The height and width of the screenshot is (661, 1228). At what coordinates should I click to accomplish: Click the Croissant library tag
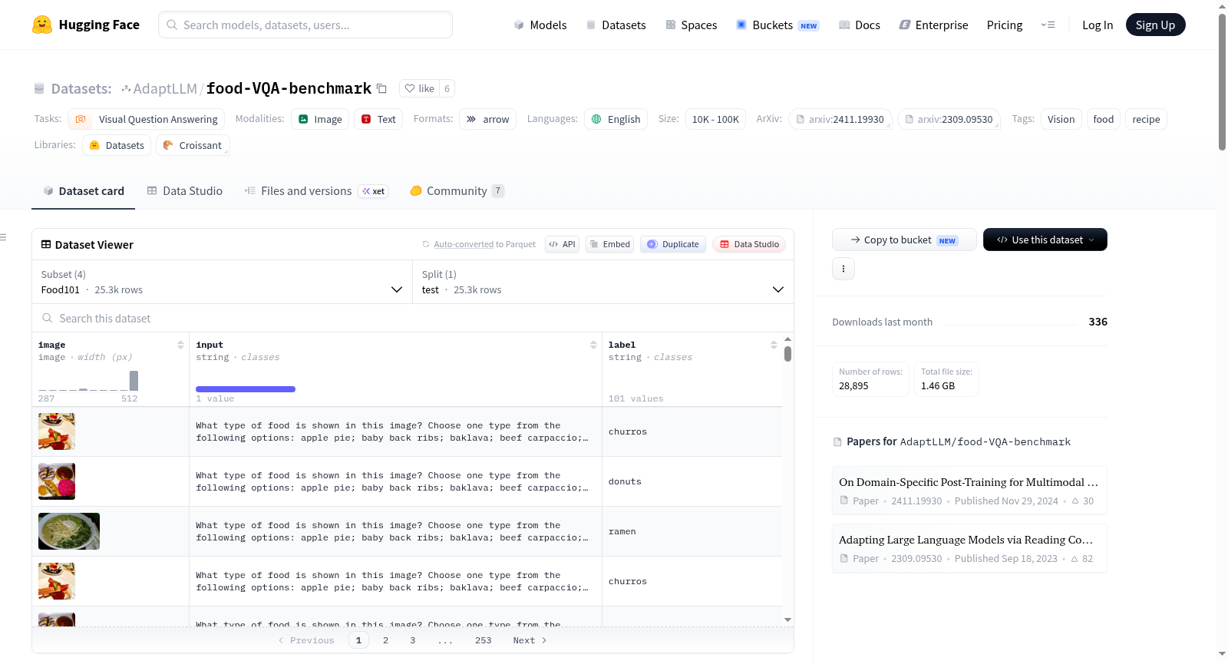pos(193,145)
